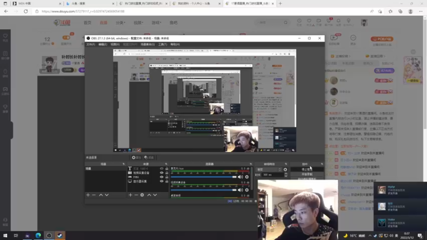
Task: Click 时长 300 ms duration stepper arrows
Action: click(x=286, y=175)
